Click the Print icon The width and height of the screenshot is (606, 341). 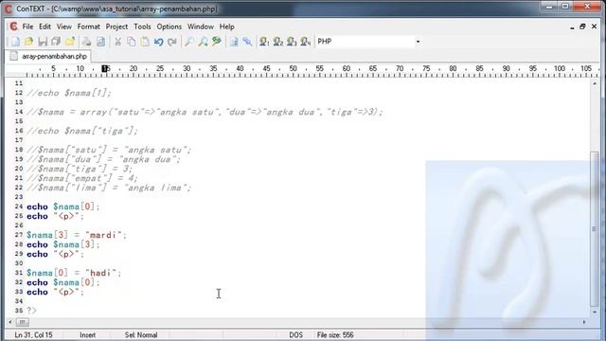pyautogui.click(x=86, y=42)
